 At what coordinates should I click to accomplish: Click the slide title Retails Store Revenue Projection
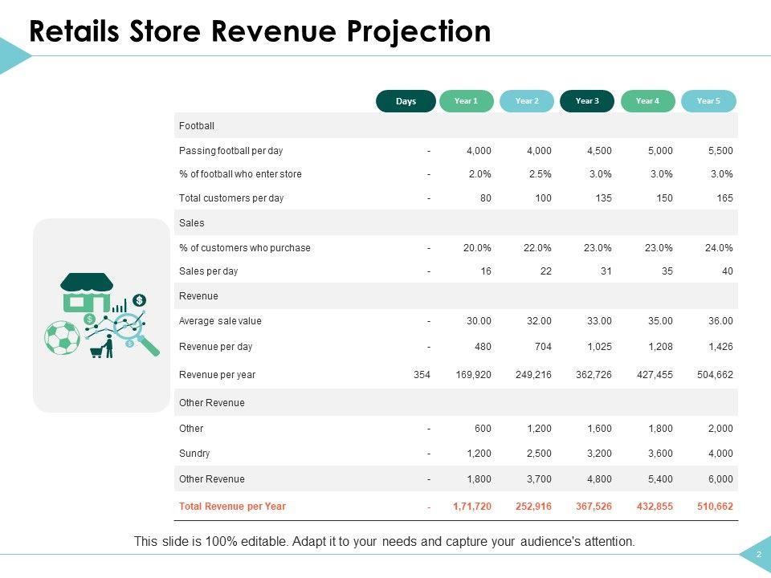coord(259,31)
